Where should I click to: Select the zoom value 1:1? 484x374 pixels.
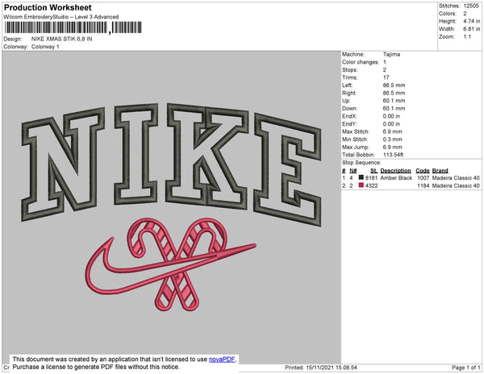click(x=467, y=37)
